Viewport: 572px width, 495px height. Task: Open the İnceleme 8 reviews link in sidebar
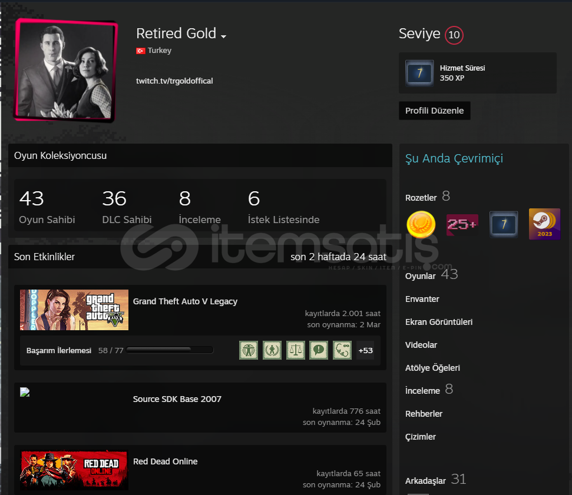[429, 390]
